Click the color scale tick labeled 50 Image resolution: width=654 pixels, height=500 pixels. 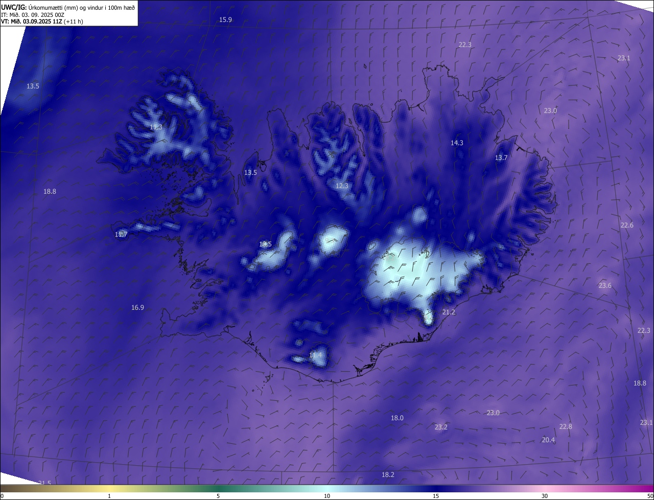(650, 496)
